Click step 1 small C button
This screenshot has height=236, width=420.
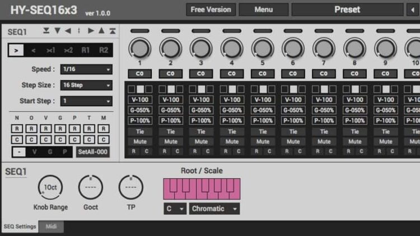tap(147, 151)
